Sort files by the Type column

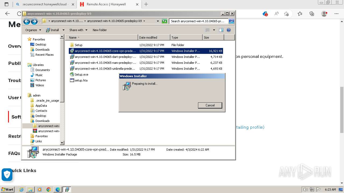[x=186, y=38]
